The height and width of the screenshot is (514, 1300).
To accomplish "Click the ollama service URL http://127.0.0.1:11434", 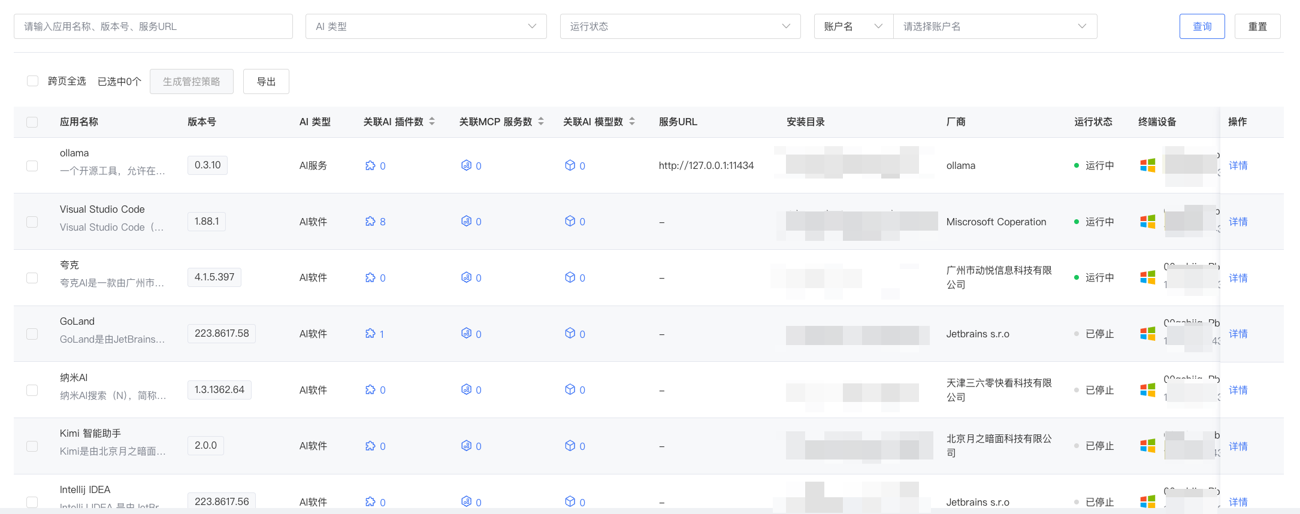I will coord(706,165).
